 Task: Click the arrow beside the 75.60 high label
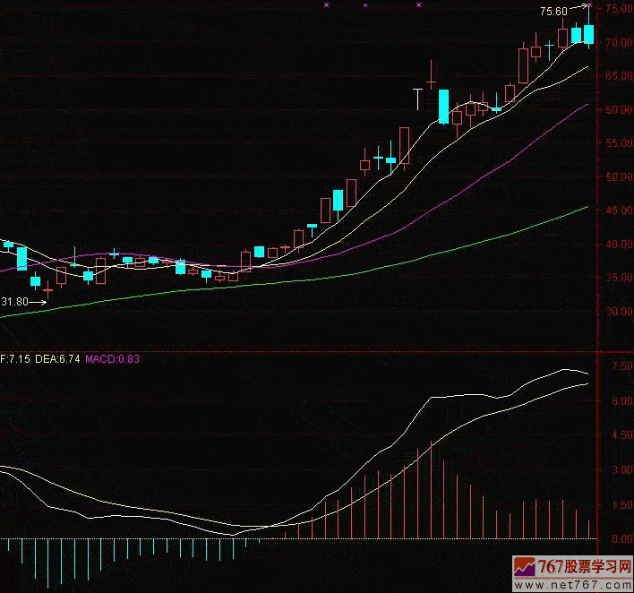pos(579,11)
